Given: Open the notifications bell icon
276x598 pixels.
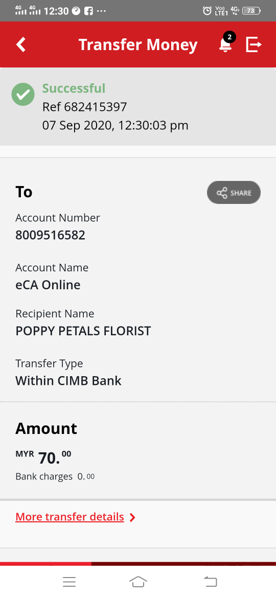Looking at the screenshot, I should tap(225, 45).
